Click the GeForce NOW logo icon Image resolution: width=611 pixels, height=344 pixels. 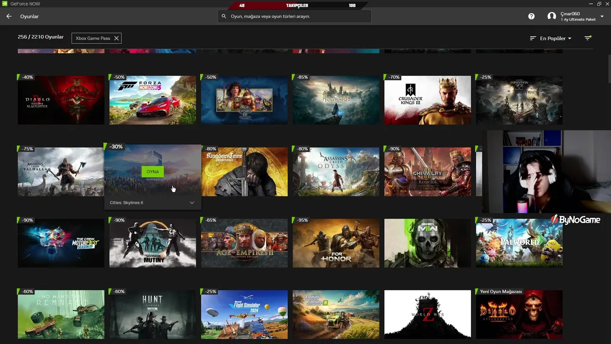[5, 4]
